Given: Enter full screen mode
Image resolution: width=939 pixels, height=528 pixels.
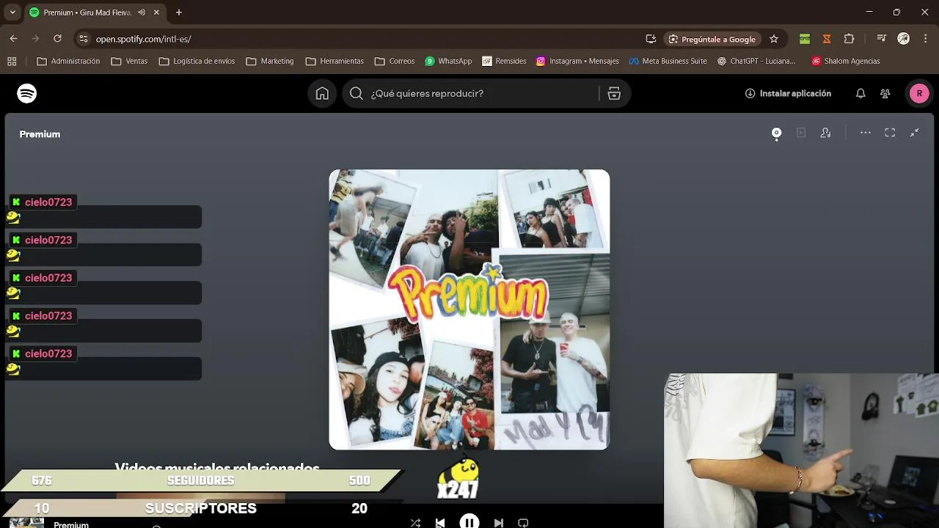Looking at the screenshot, I should click(890, 133).
